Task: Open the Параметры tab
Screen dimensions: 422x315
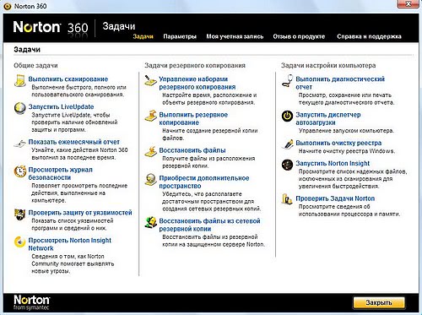Action: [180, 36]
